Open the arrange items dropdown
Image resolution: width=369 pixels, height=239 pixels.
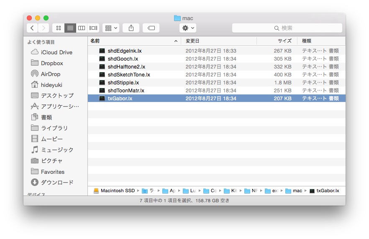111,28
